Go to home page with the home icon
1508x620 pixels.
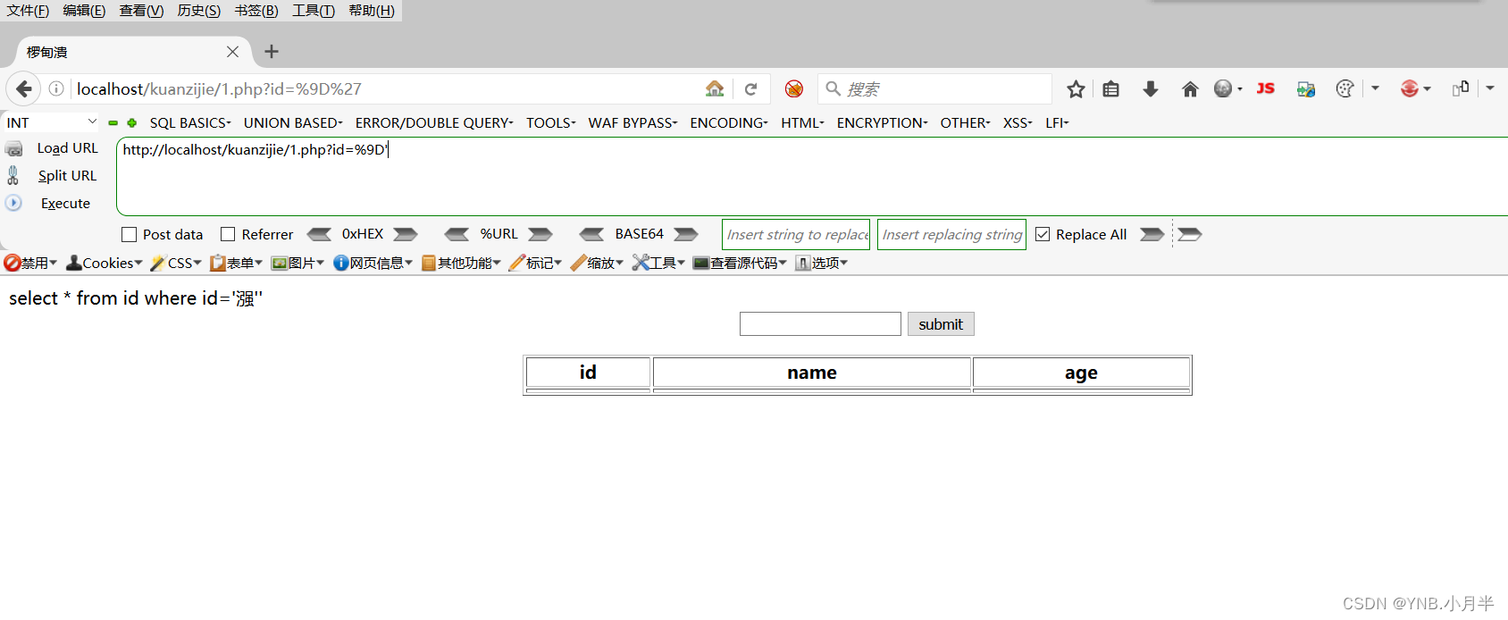(1190, 88)
